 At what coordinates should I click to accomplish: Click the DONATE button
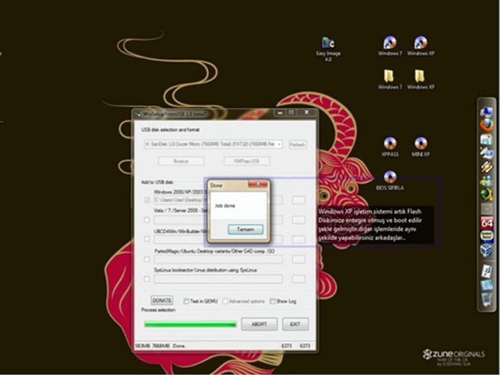[162, 301]
